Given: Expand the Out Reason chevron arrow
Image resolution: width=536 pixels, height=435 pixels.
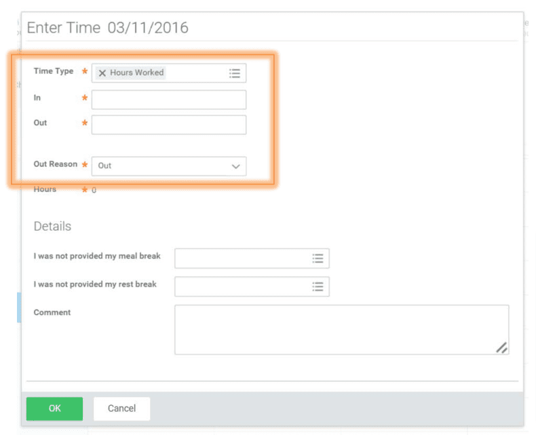Looking at the screenshot, I should click(235, 166).
